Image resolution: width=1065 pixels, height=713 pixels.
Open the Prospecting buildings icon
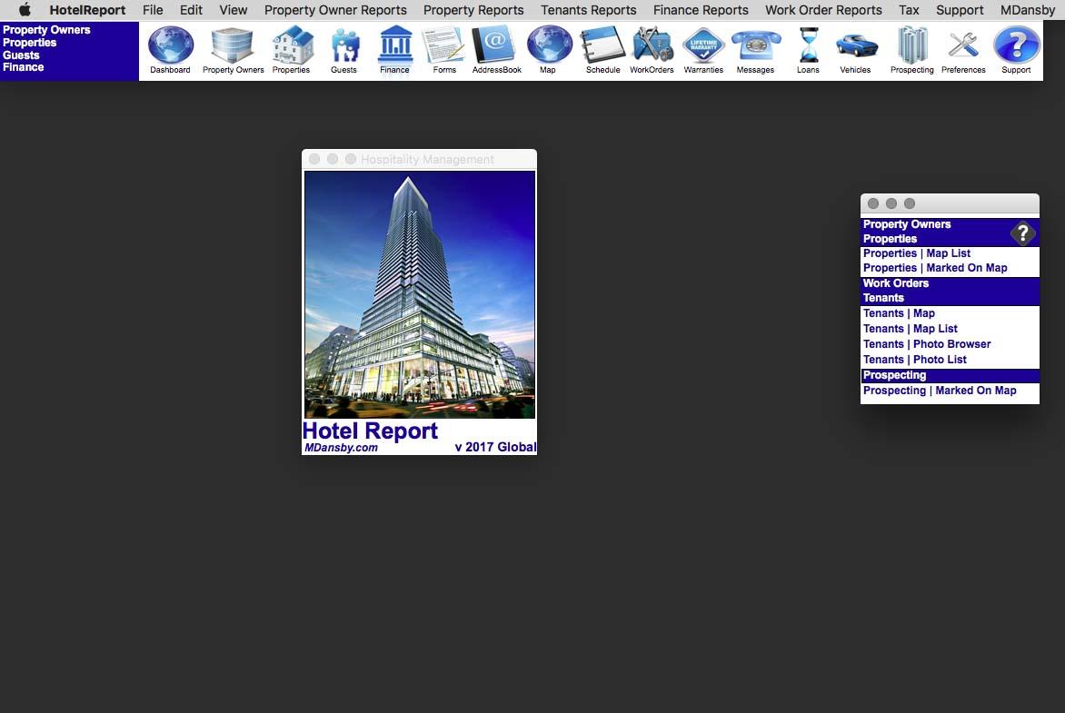pos(912,45)
